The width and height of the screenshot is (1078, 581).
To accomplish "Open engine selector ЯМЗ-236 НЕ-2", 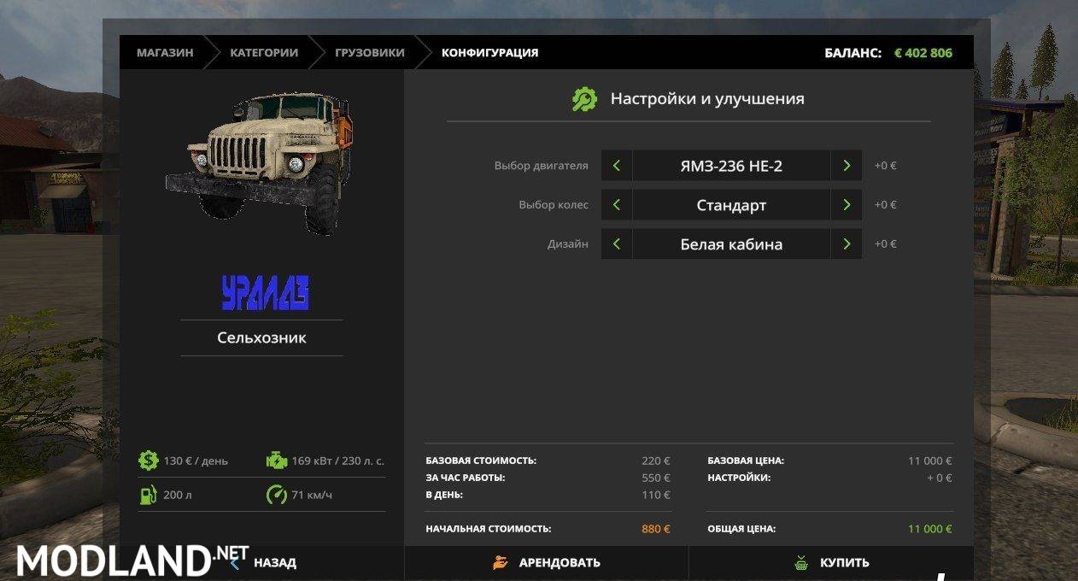I will pyautogui.click(x=731, y=166).
